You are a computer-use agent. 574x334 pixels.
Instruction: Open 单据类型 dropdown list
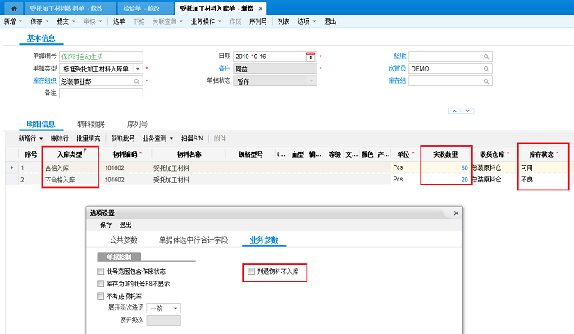point(137,69)
